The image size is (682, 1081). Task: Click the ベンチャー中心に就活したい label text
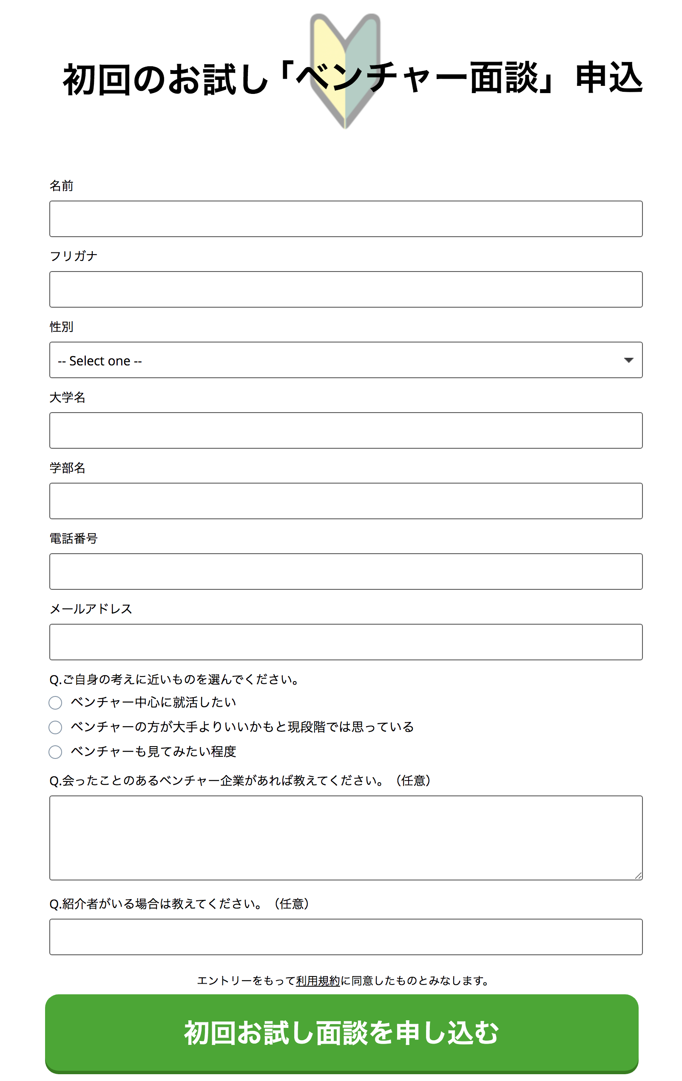click(x=153, y=702)
